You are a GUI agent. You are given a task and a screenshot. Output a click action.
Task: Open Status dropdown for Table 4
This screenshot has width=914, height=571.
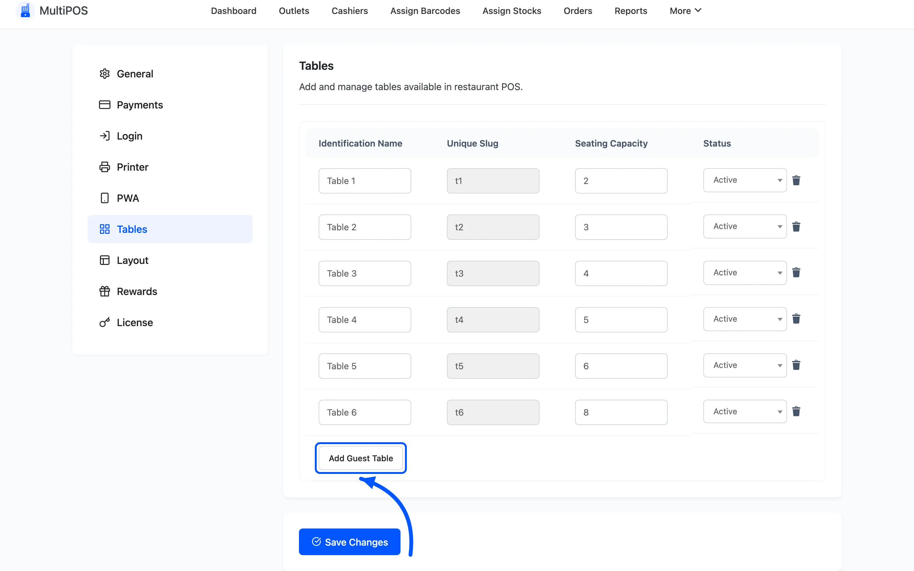click(x=745, y=319)
